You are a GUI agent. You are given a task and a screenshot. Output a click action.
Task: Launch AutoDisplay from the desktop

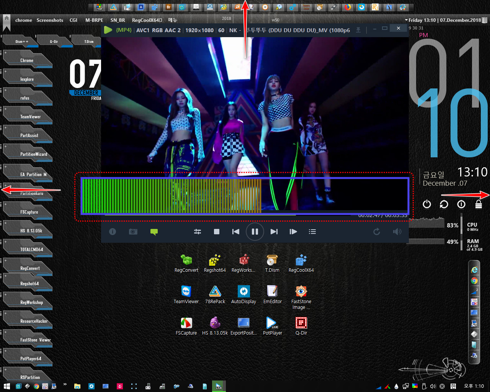tap(243, 295)
